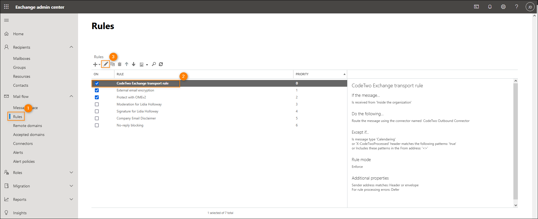Go to Alerts page
The image size is (538, 219).
[x=18, y=152]
